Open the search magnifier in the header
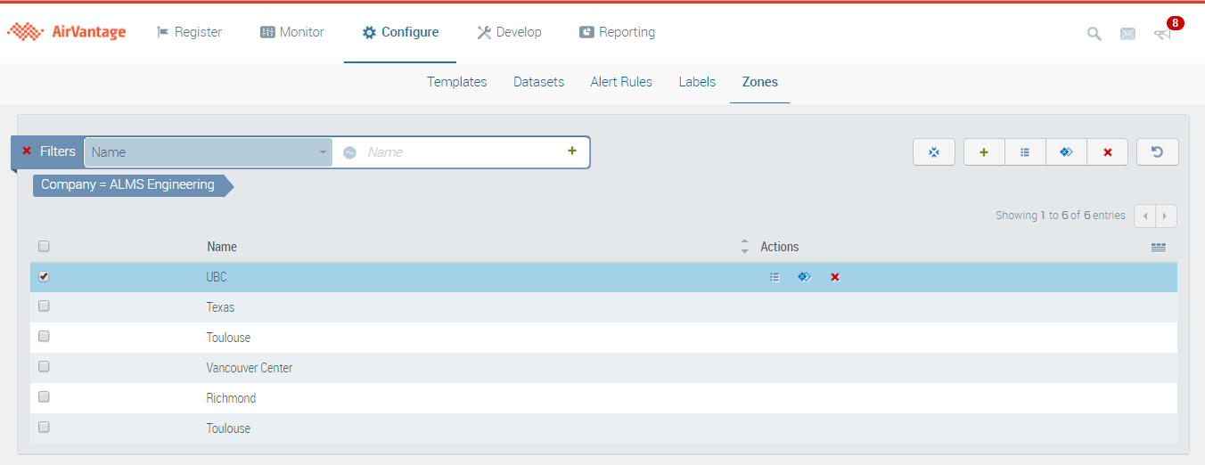This screenshot has width=1205, height=465. (x=1094, y=34)
